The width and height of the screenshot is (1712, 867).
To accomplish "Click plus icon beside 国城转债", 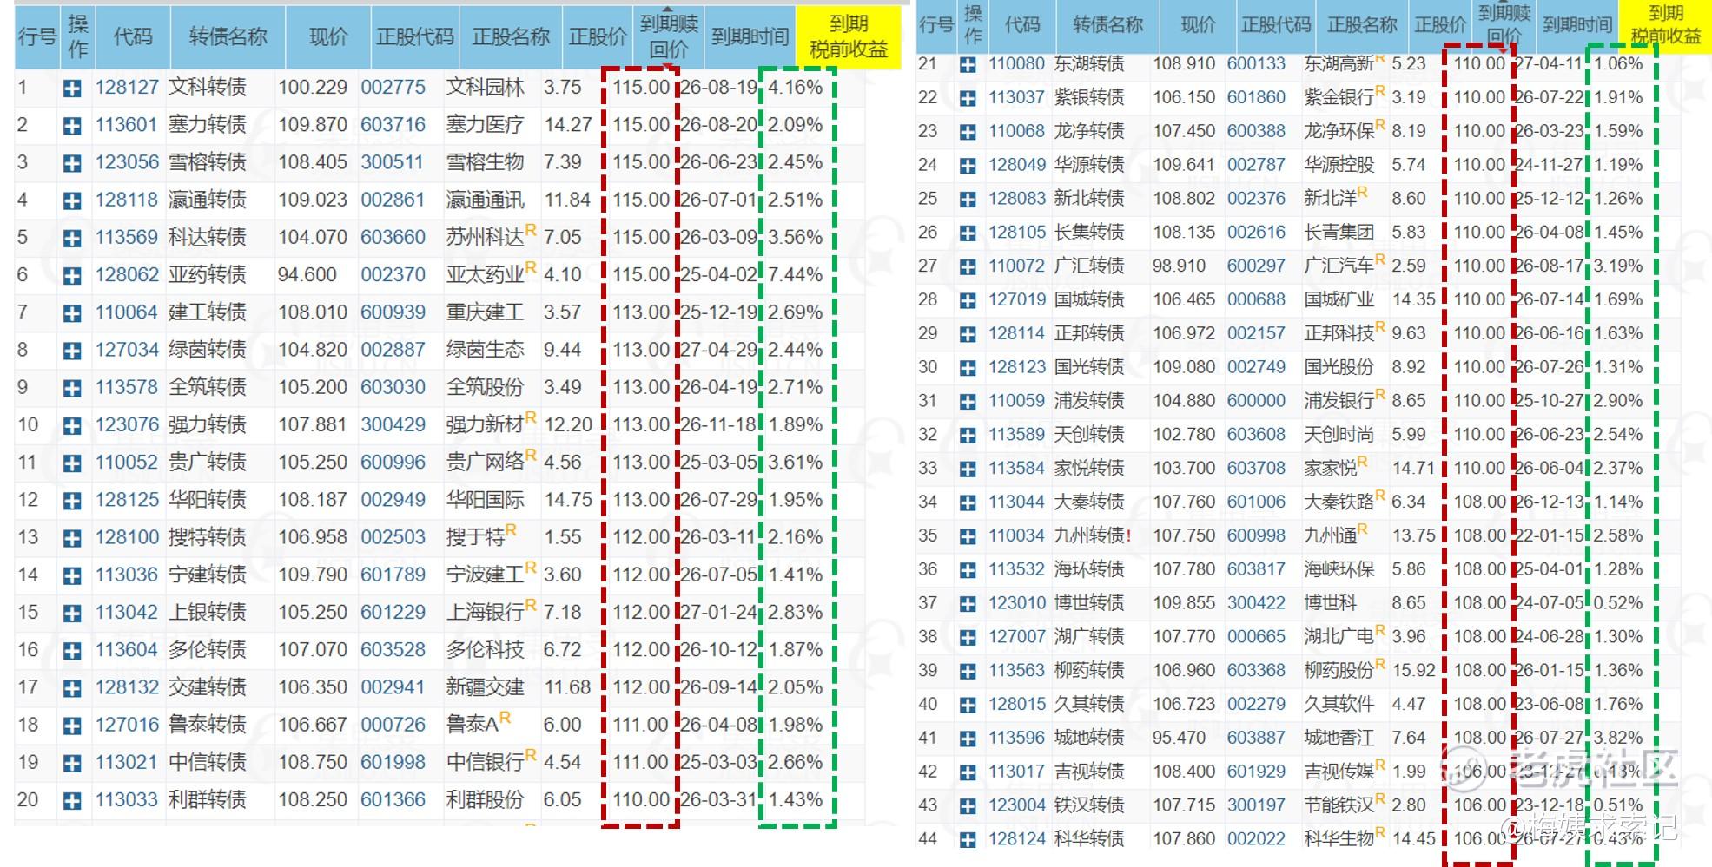I will [967, 300].
